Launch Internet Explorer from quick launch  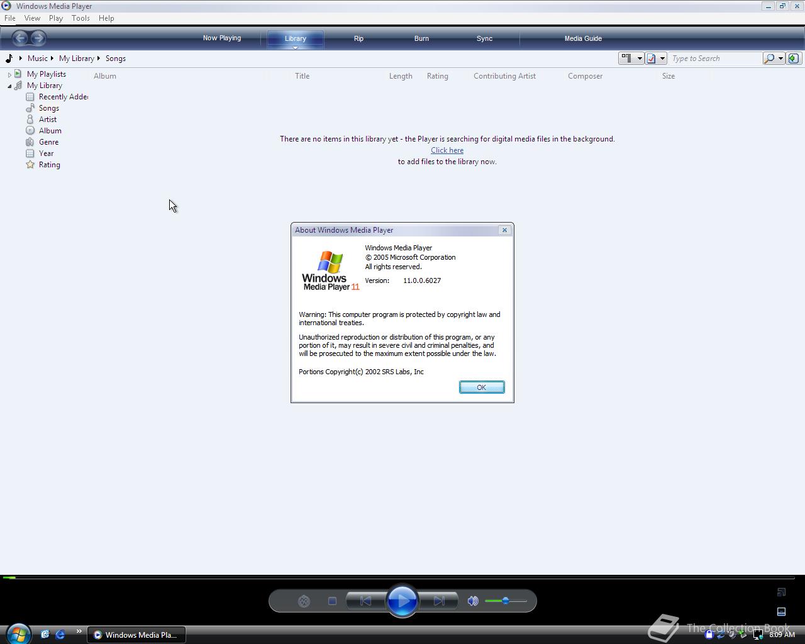point(60,635)
